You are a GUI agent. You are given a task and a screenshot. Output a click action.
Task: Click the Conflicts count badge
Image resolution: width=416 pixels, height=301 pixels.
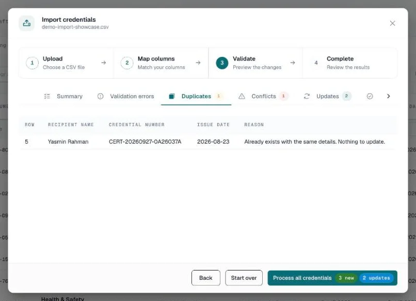[283, 96]
